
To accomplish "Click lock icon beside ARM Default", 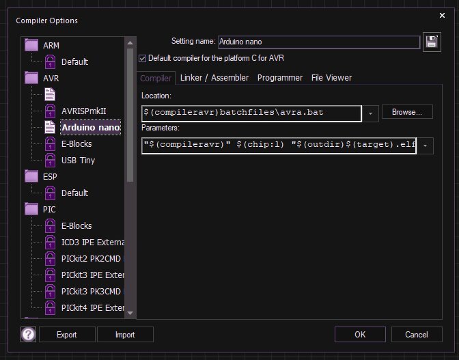I will click(x=50, y=61).
